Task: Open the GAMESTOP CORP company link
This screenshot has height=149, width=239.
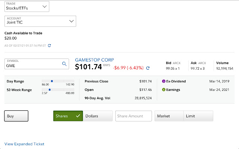Action: tap(94, 60)
